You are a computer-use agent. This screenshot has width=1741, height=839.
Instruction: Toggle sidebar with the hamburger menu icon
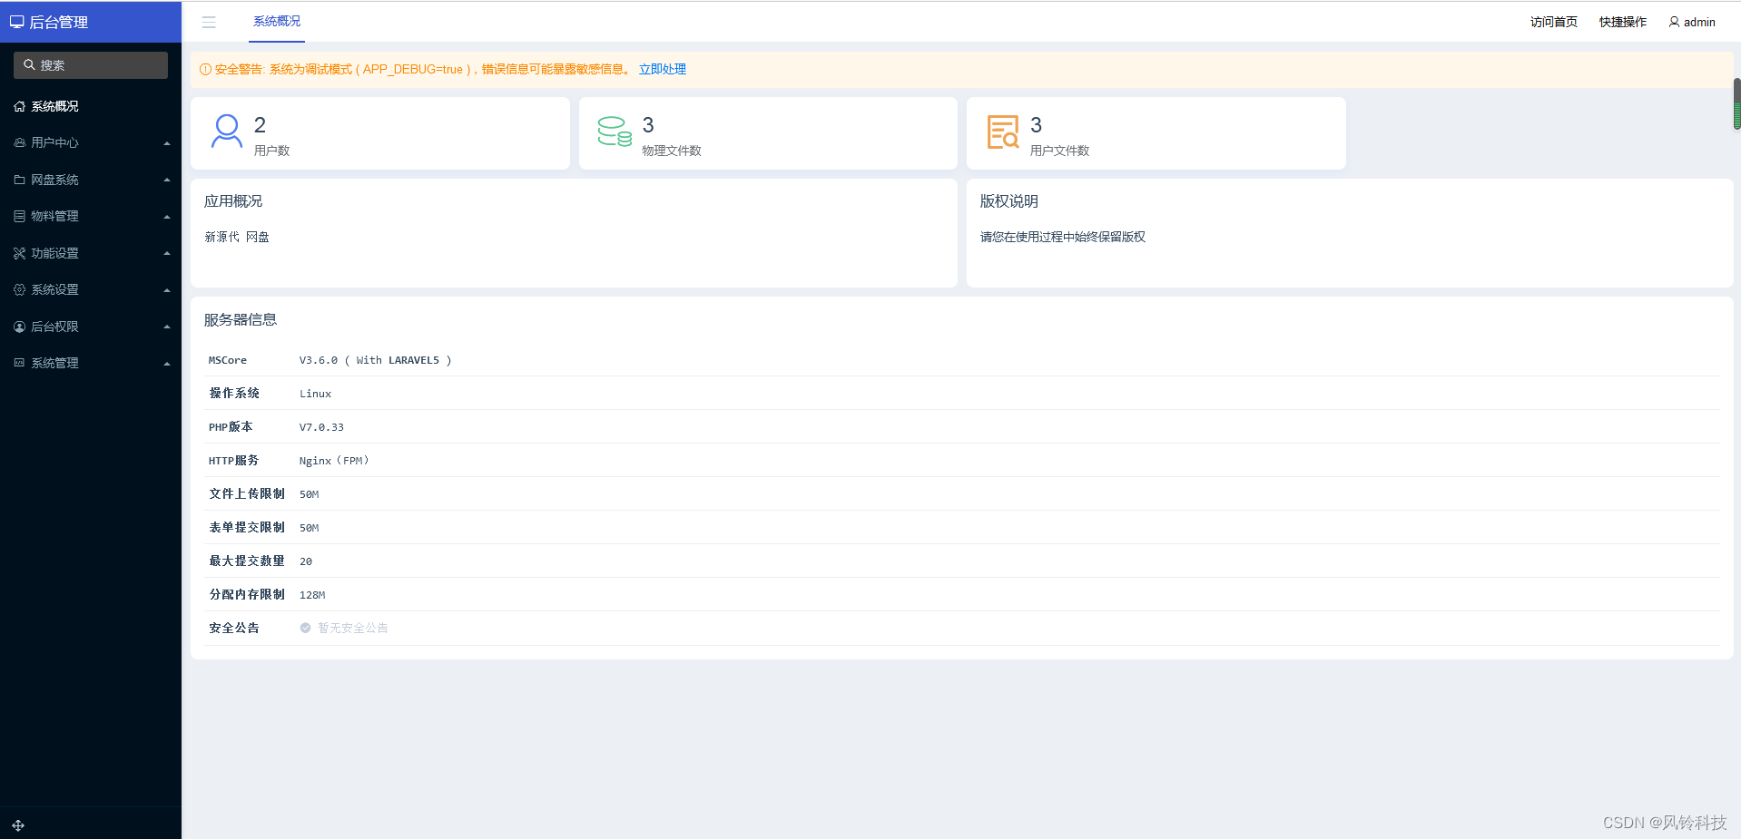click(x=209, y=23)
